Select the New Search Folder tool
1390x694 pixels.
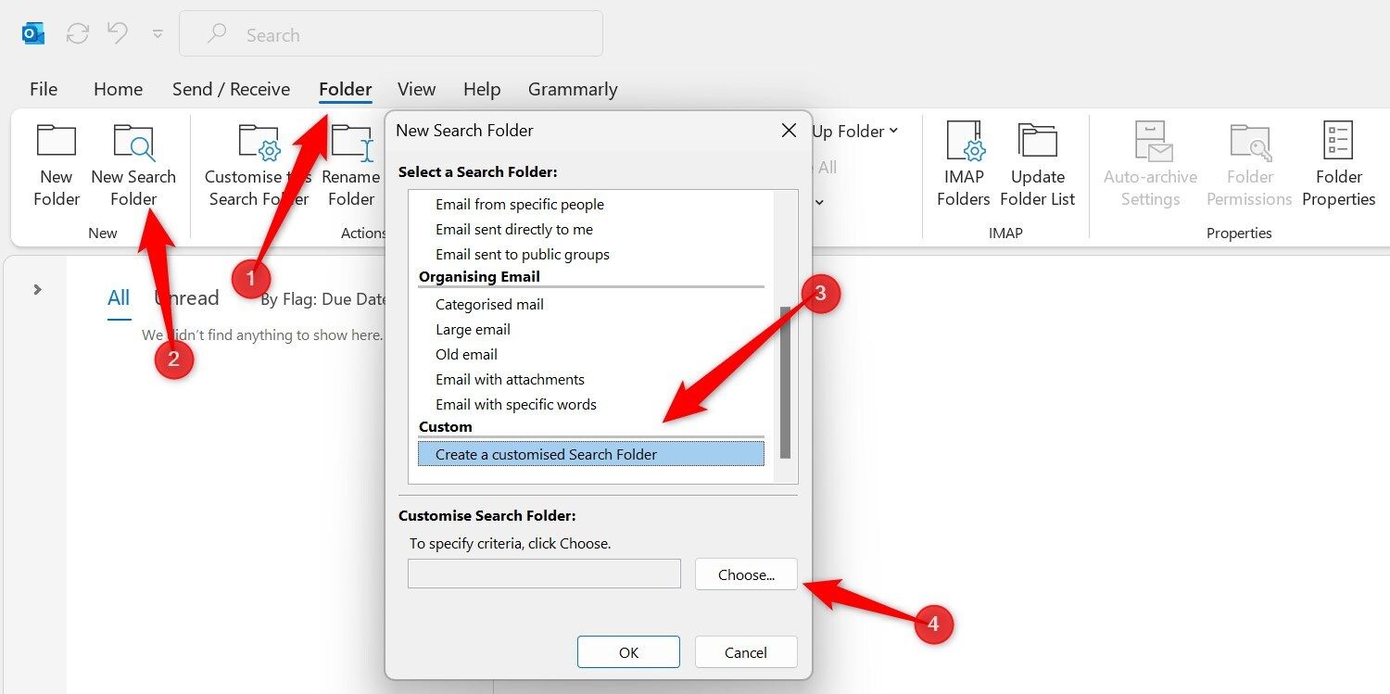(x=133, y=167)
